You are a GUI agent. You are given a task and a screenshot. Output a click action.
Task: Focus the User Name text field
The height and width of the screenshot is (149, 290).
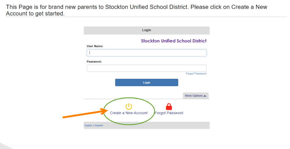pyautogui.click(x=147, y=53)
